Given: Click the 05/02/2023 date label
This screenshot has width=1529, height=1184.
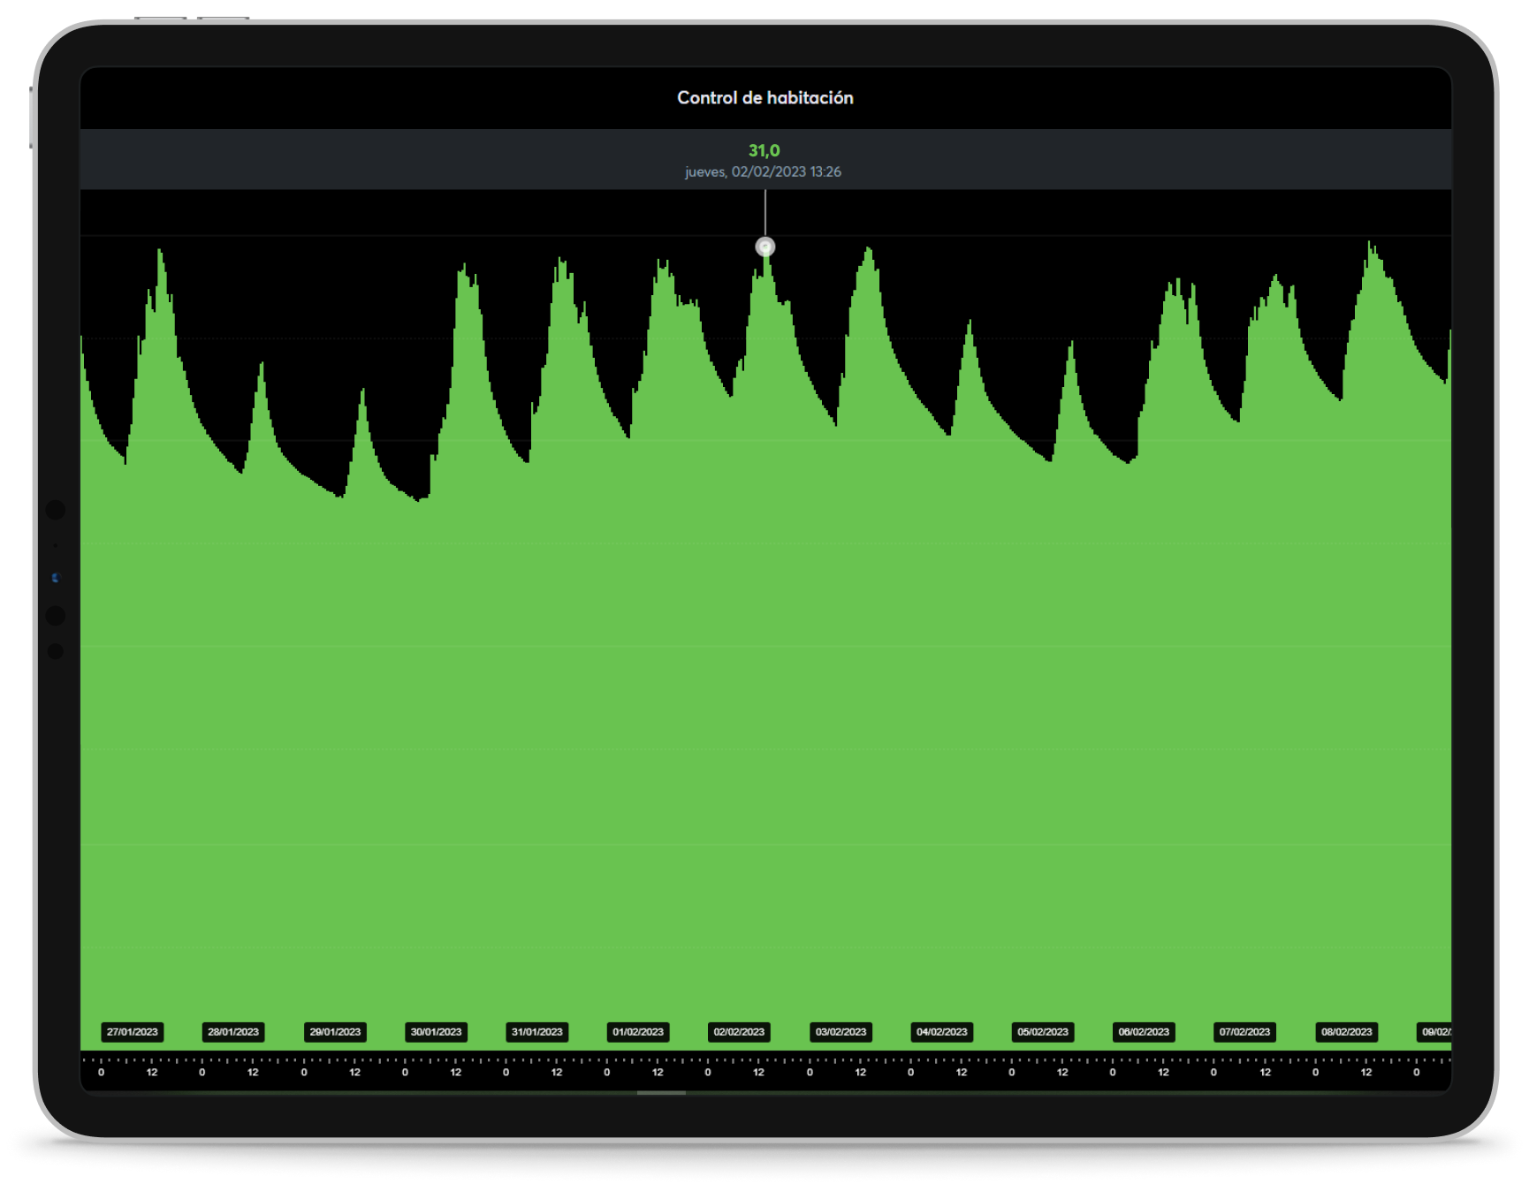Looking at the screenshot, I should point(1043,1032).
